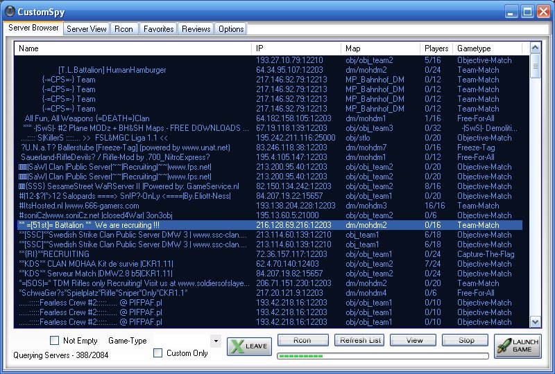
Task: Click the scrollbar down arrow
Action: (x=535, y=321)
